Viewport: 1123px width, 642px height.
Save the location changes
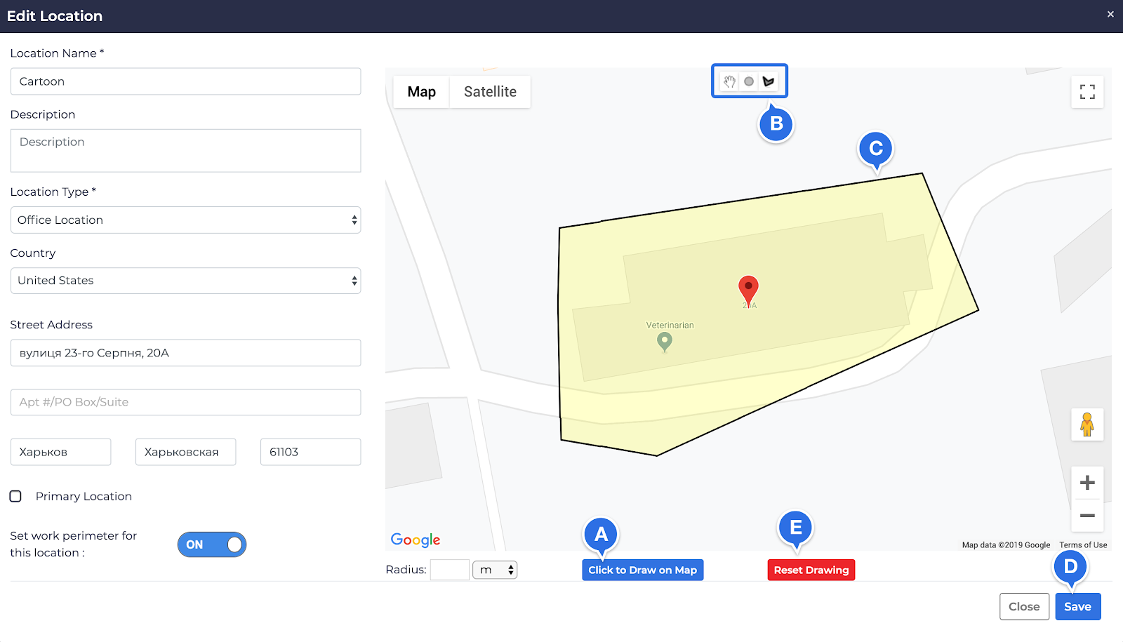coord(1077,607)
